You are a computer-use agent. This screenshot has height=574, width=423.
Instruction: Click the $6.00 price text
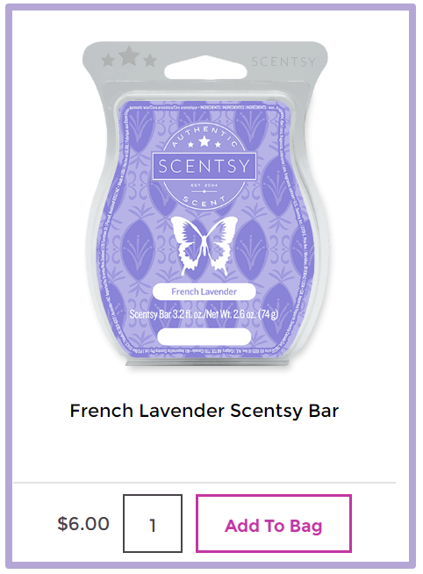coord(83,524)
